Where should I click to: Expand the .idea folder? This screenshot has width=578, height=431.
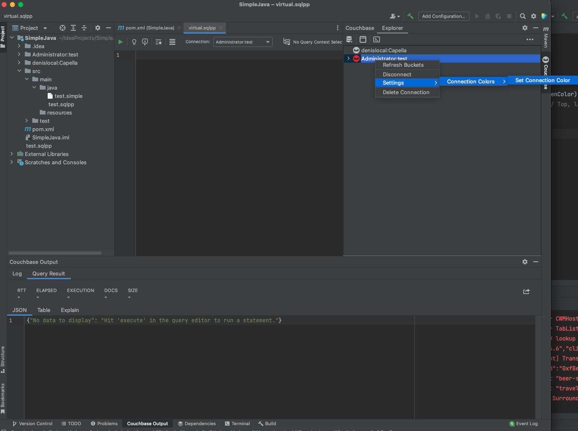(19, 46)
